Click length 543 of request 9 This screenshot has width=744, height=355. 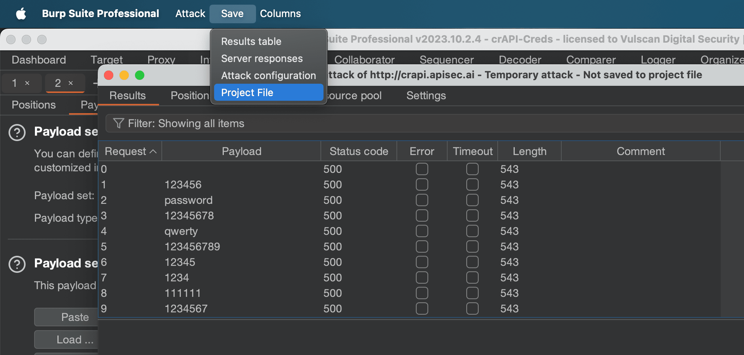[509, 309]
